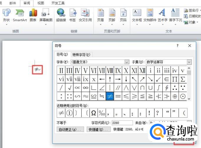
Task: Click the 自动更正 button
Action: pos(70,129)
